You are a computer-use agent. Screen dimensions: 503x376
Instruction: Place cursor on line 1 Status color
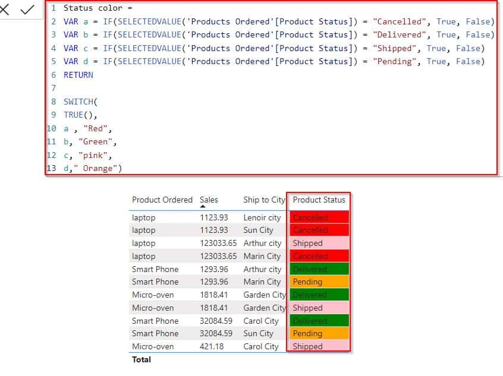(98, 8)
